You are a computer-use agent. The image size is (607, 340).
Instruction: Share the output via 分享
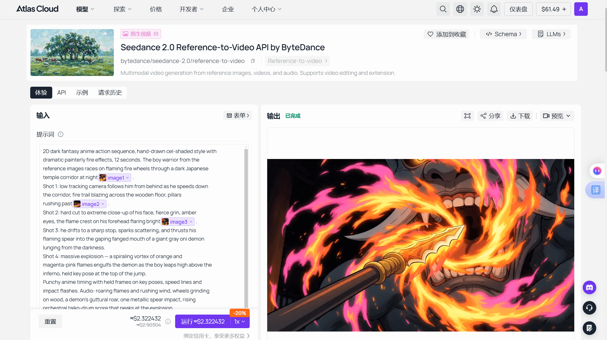(x=490, y=116)
